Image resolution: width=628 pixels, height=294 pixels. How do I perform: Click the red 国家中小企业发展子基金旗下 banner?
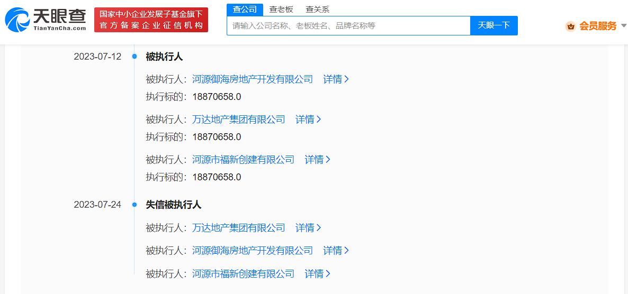point(151,20)
